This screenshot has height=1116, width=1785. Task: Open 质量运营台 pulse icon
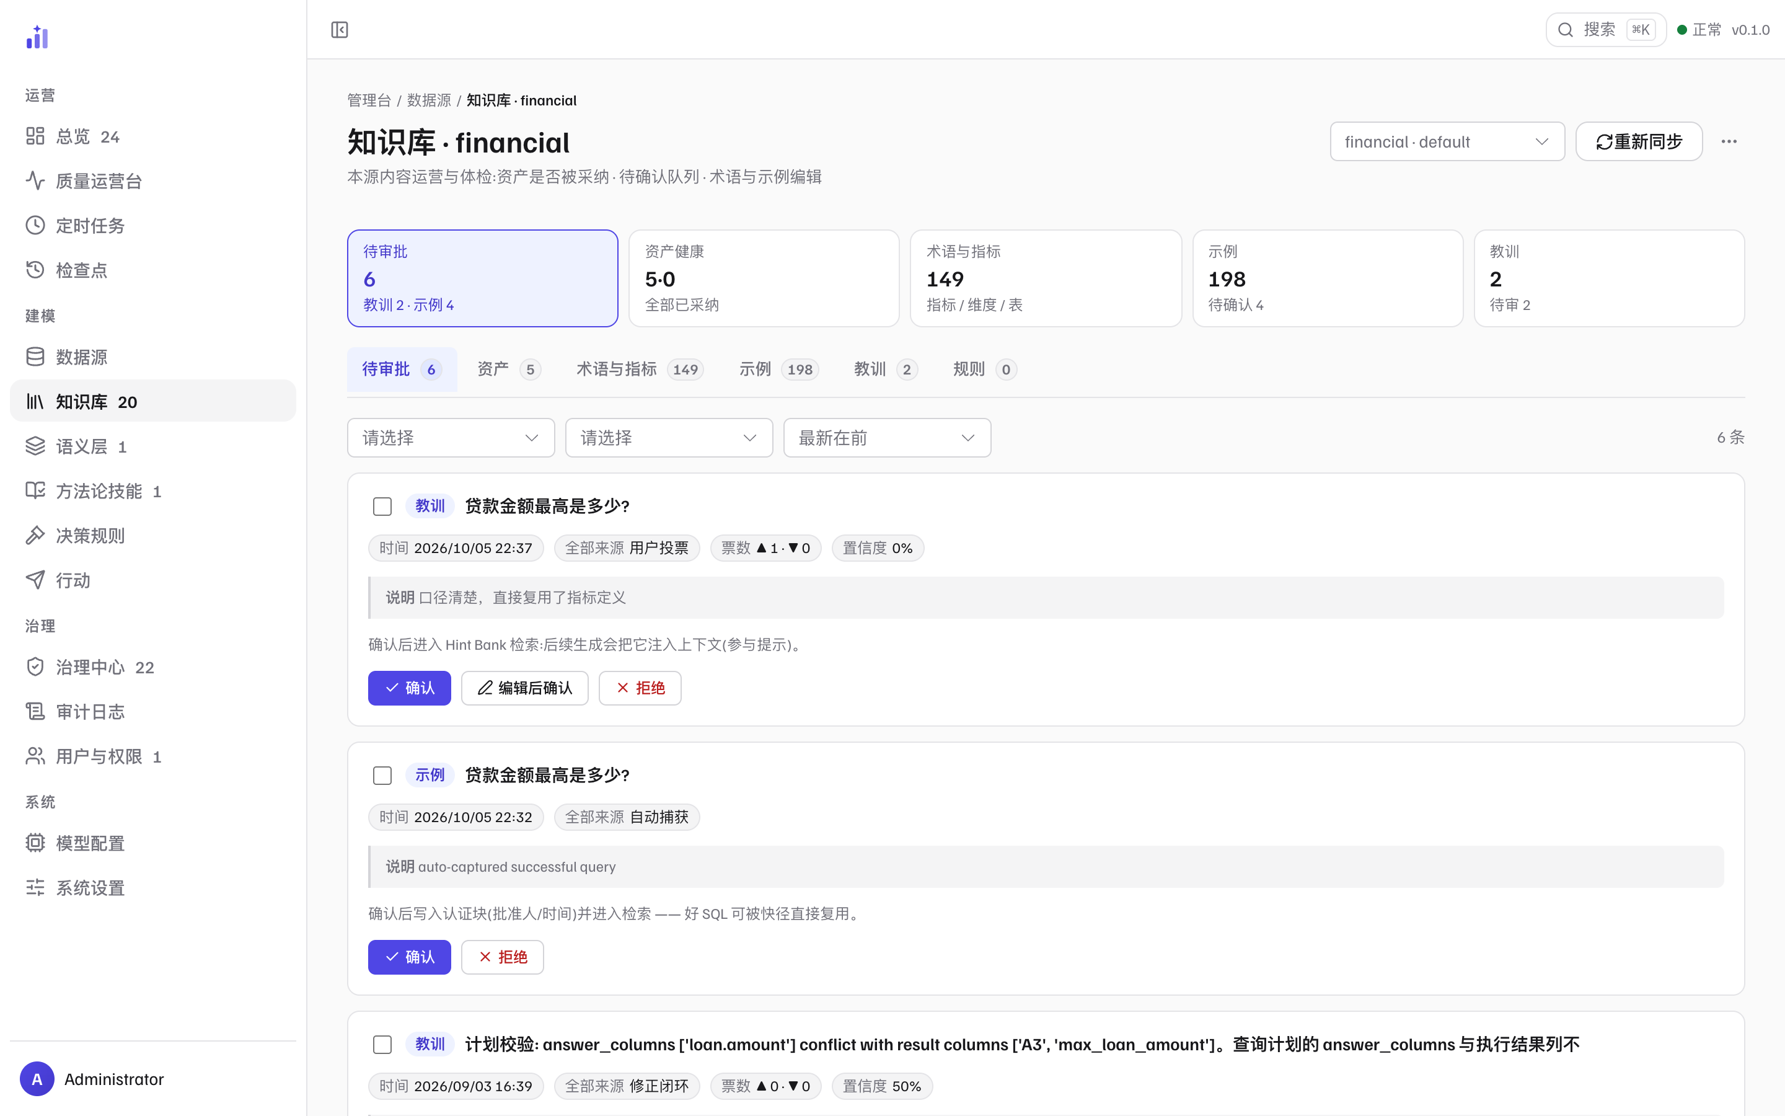tap(35, 180)
